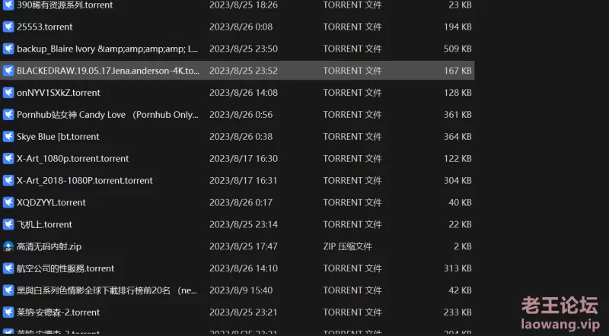The width and height of the screenshot is (609, 336).
Task: Select the date 2023/8/26 0:56
Action: pyautogui.click(x=241, y=115)
